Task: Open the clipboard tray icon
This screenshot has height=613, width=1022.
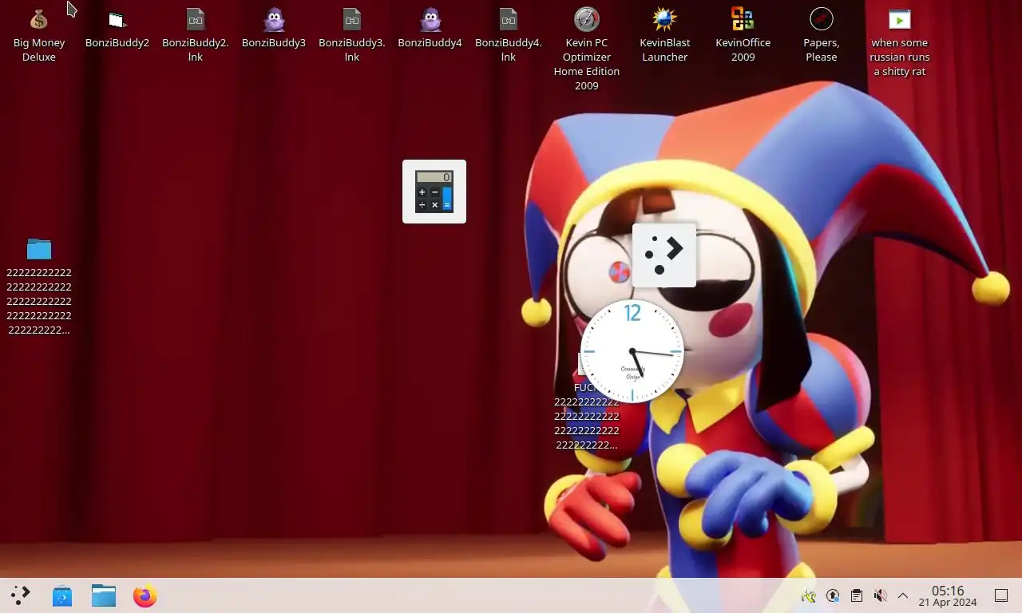Action: pos(856,595)
